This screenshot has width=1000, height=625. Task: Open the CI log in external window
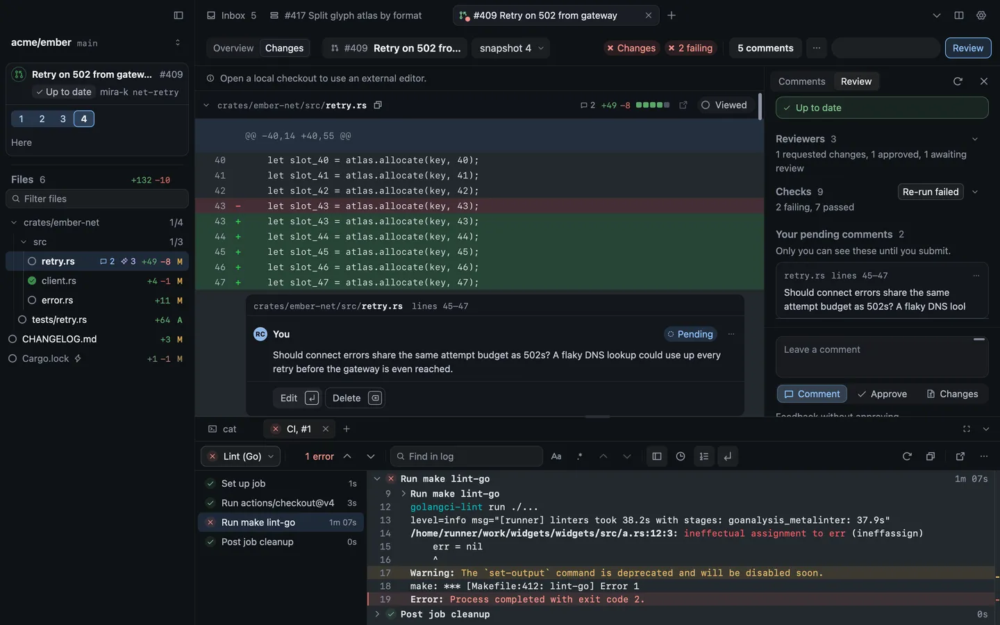[960, 456]
